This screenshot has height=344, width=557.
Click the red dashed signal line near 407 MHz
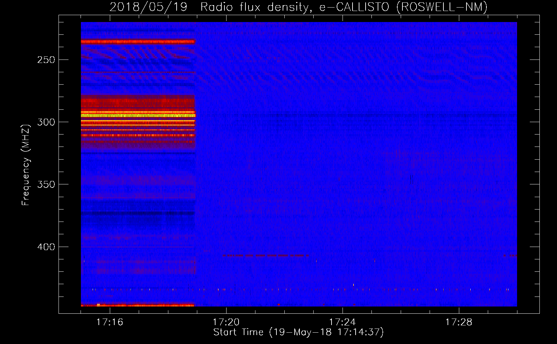click(x=266, y=256)
